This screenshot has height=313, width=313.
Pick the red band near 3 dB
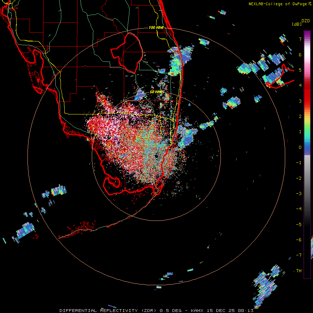coord(307,100)
